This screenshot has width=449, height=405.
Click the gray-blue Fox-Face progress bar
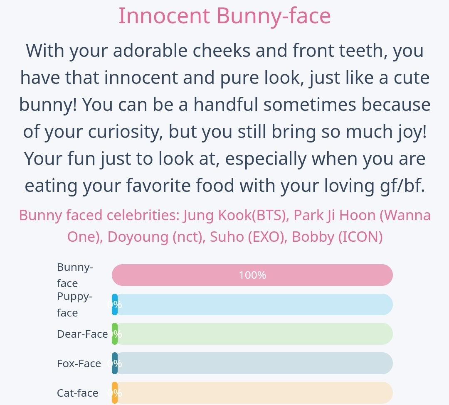(x=254, y=363)
